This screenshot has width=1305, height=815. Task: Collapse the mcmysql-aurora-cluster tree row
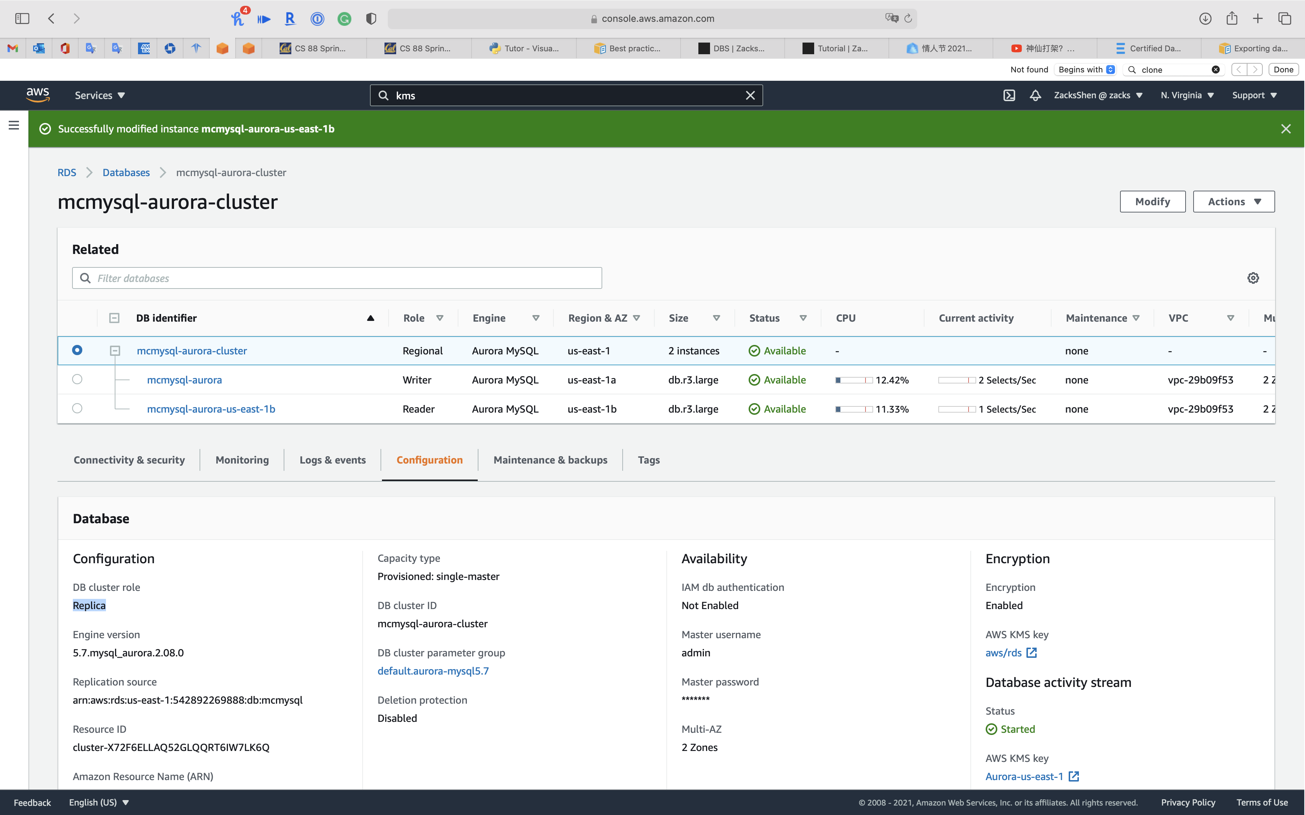coord(115,351)
